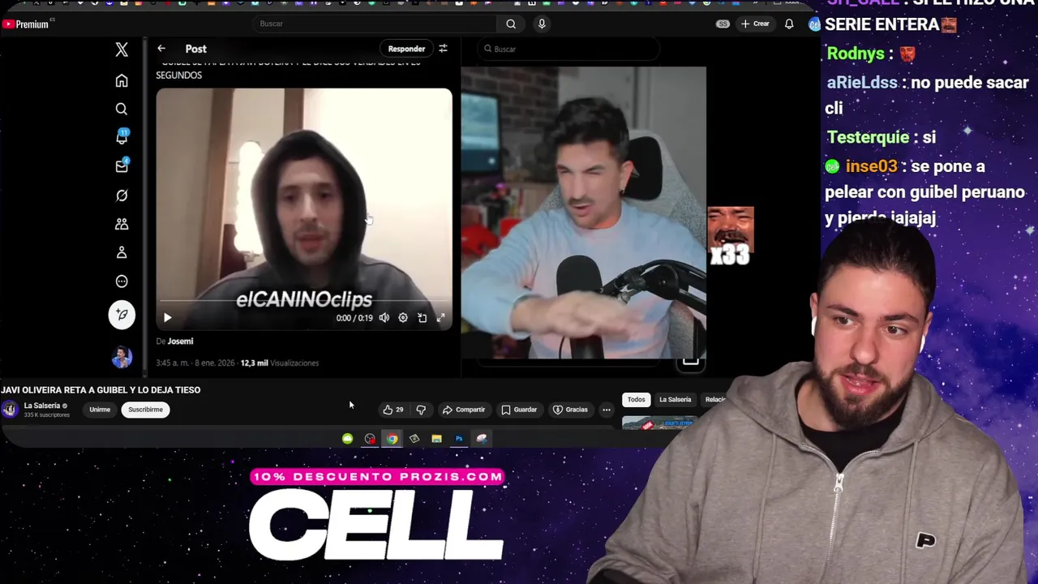Viewport: 1038px width, 584px height.
Task: Click Compartir share button
Action: pos(464,410)
